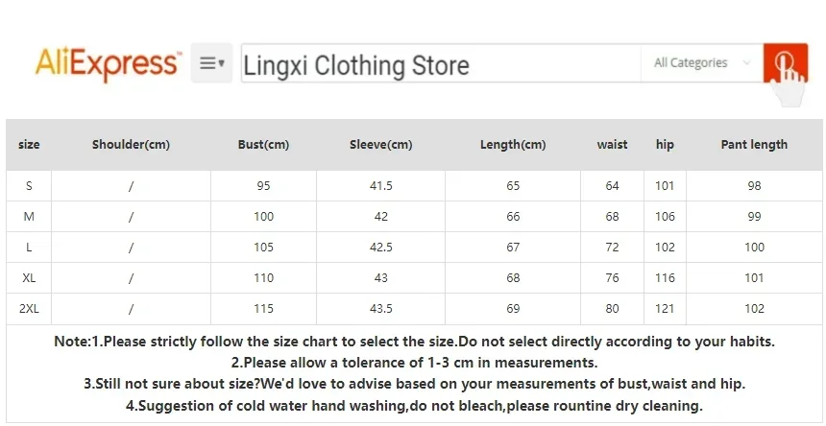Image resolution: width=826 pixels, height=426 pixels.
Task: Click the Pant length column header
Action: (754, 145)
